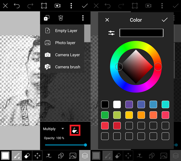Pick the indigo blue preset swatch
The height and width of the screenshot is (161, 181).
point(141,105)
